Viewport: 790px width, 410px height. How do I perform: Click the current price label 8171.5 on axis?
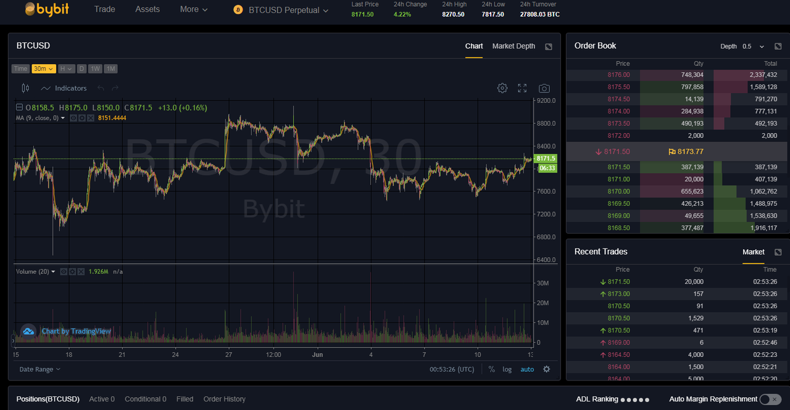pos(547,158)
